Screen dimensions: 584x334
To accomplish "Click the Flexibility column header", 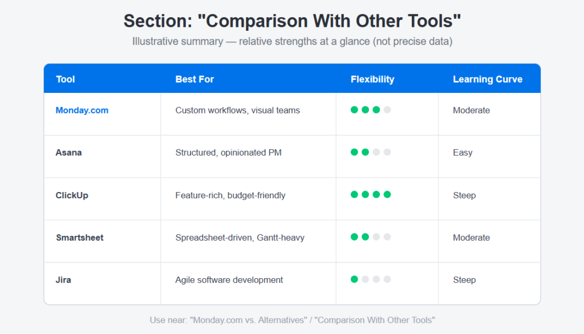I will [x=372, y=79].
